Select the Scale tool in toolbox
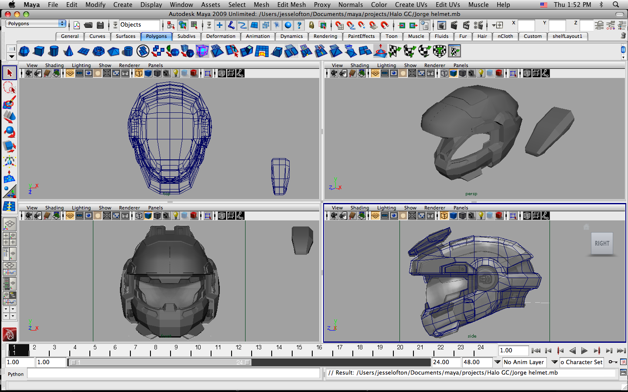Screen dimensions: 628x392 coord(10,147)
